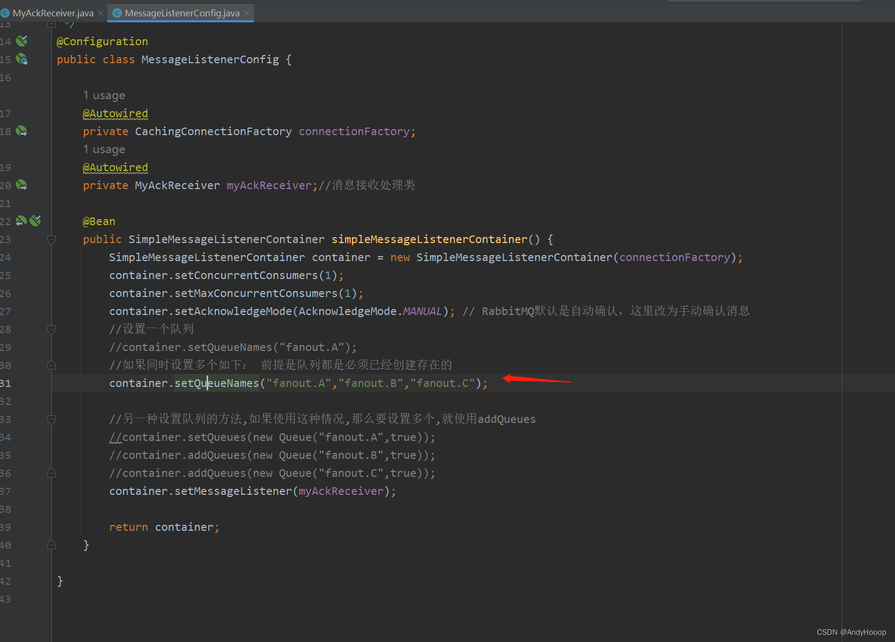Click setAcknowledgeMode on line 27
This screenshot has height=642, width=895.
pyautogui.click(x=233, y=311)
